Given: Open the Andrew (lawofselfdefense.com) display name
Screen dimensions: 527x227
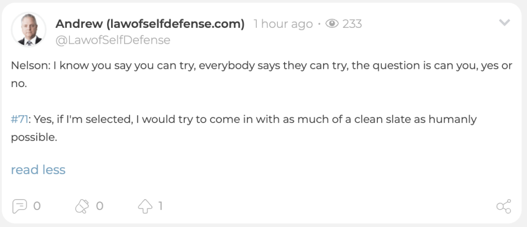Looking at the screenshot, I should [x=150, y=24].
